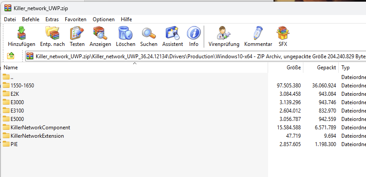Click size value 15.584.588

click(x=289, y=128)
